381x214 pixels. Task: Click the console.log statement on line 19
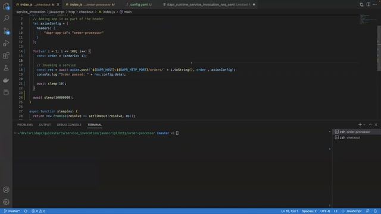81,74
